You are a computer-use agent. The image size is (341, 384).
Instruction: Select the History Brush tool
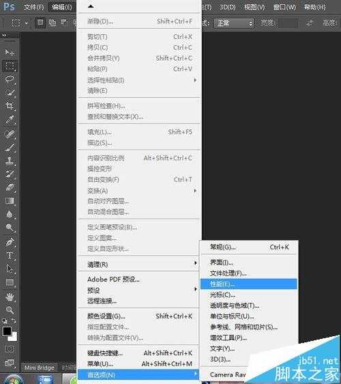point(10,174)
